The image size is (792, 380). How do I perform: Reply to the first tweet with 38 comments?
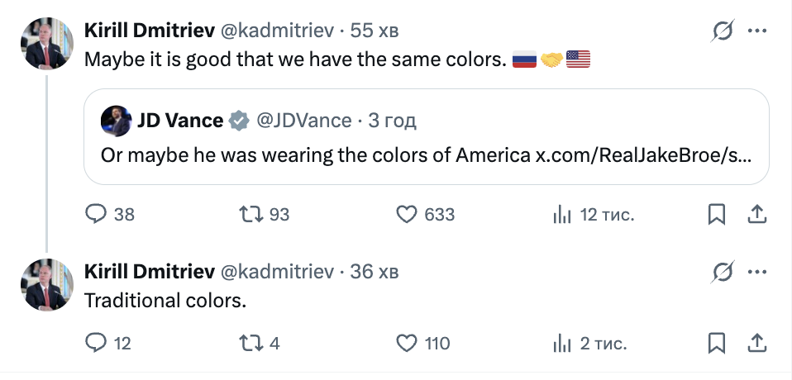(98, 215)
